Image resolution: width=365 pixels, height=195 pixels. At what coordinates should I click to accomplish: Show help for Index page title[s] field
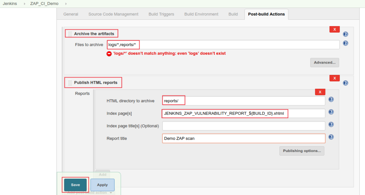(331, 125)
